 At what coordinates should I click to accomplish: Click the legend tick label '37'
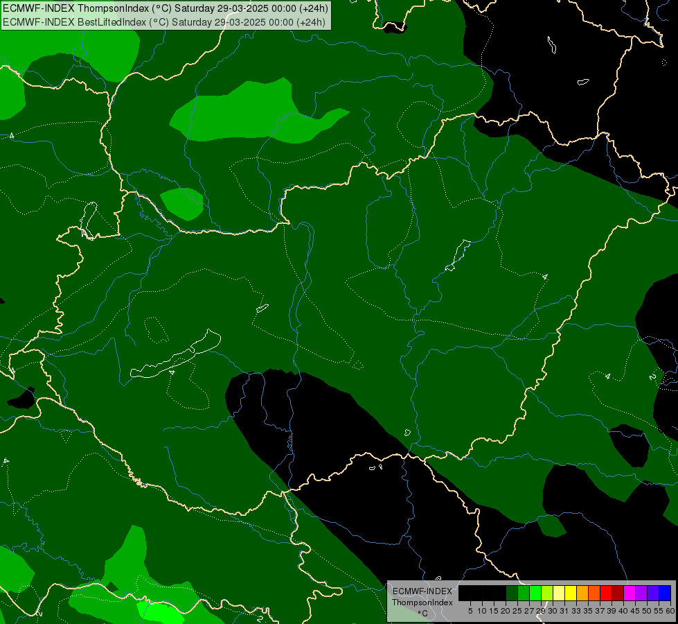600,611
